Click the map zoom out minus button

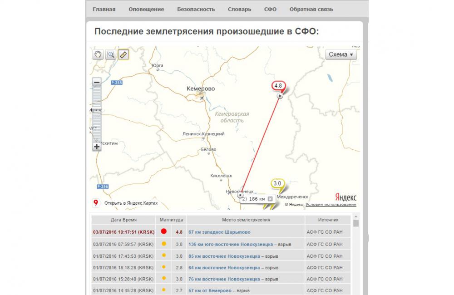pos(97,82)
